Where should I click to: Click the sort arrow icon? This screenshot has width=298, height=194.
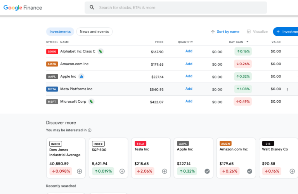(x=213, y=32)
